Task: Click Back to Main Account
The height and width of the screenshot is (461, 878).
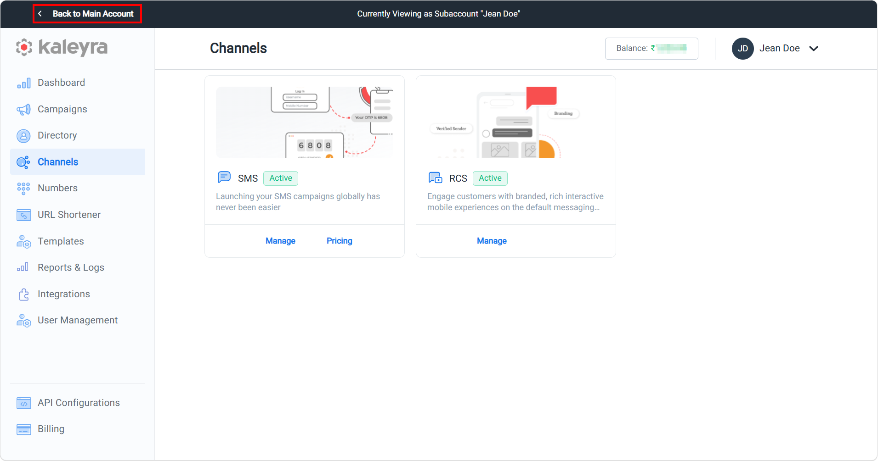Action: coord(87,14)
